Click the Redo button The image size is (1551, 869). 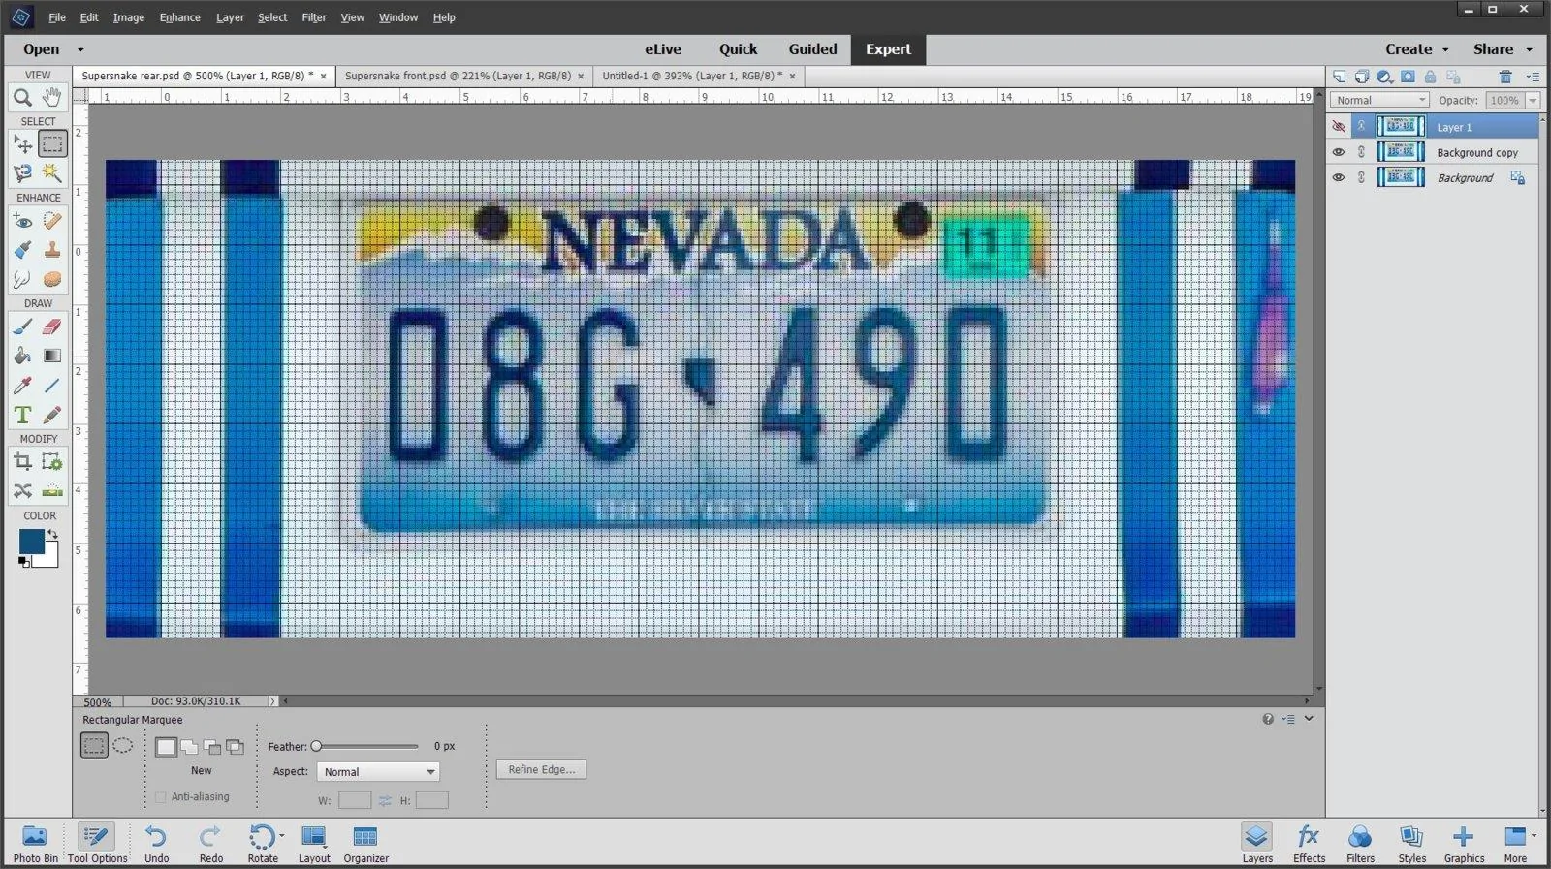point(210,844)
